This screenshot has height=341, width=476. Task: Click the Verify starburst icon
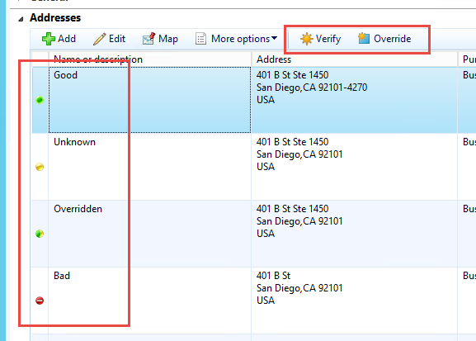point(307,39)
